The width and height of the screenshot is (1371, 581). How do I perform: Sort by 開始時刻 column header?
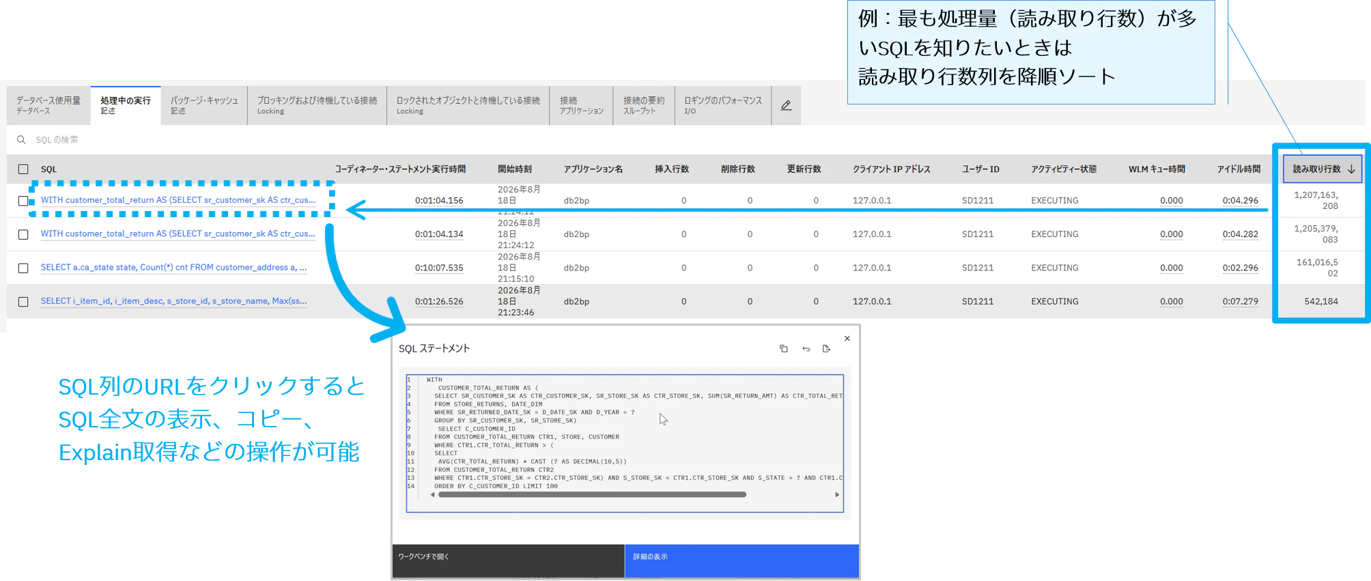(515, 169)
